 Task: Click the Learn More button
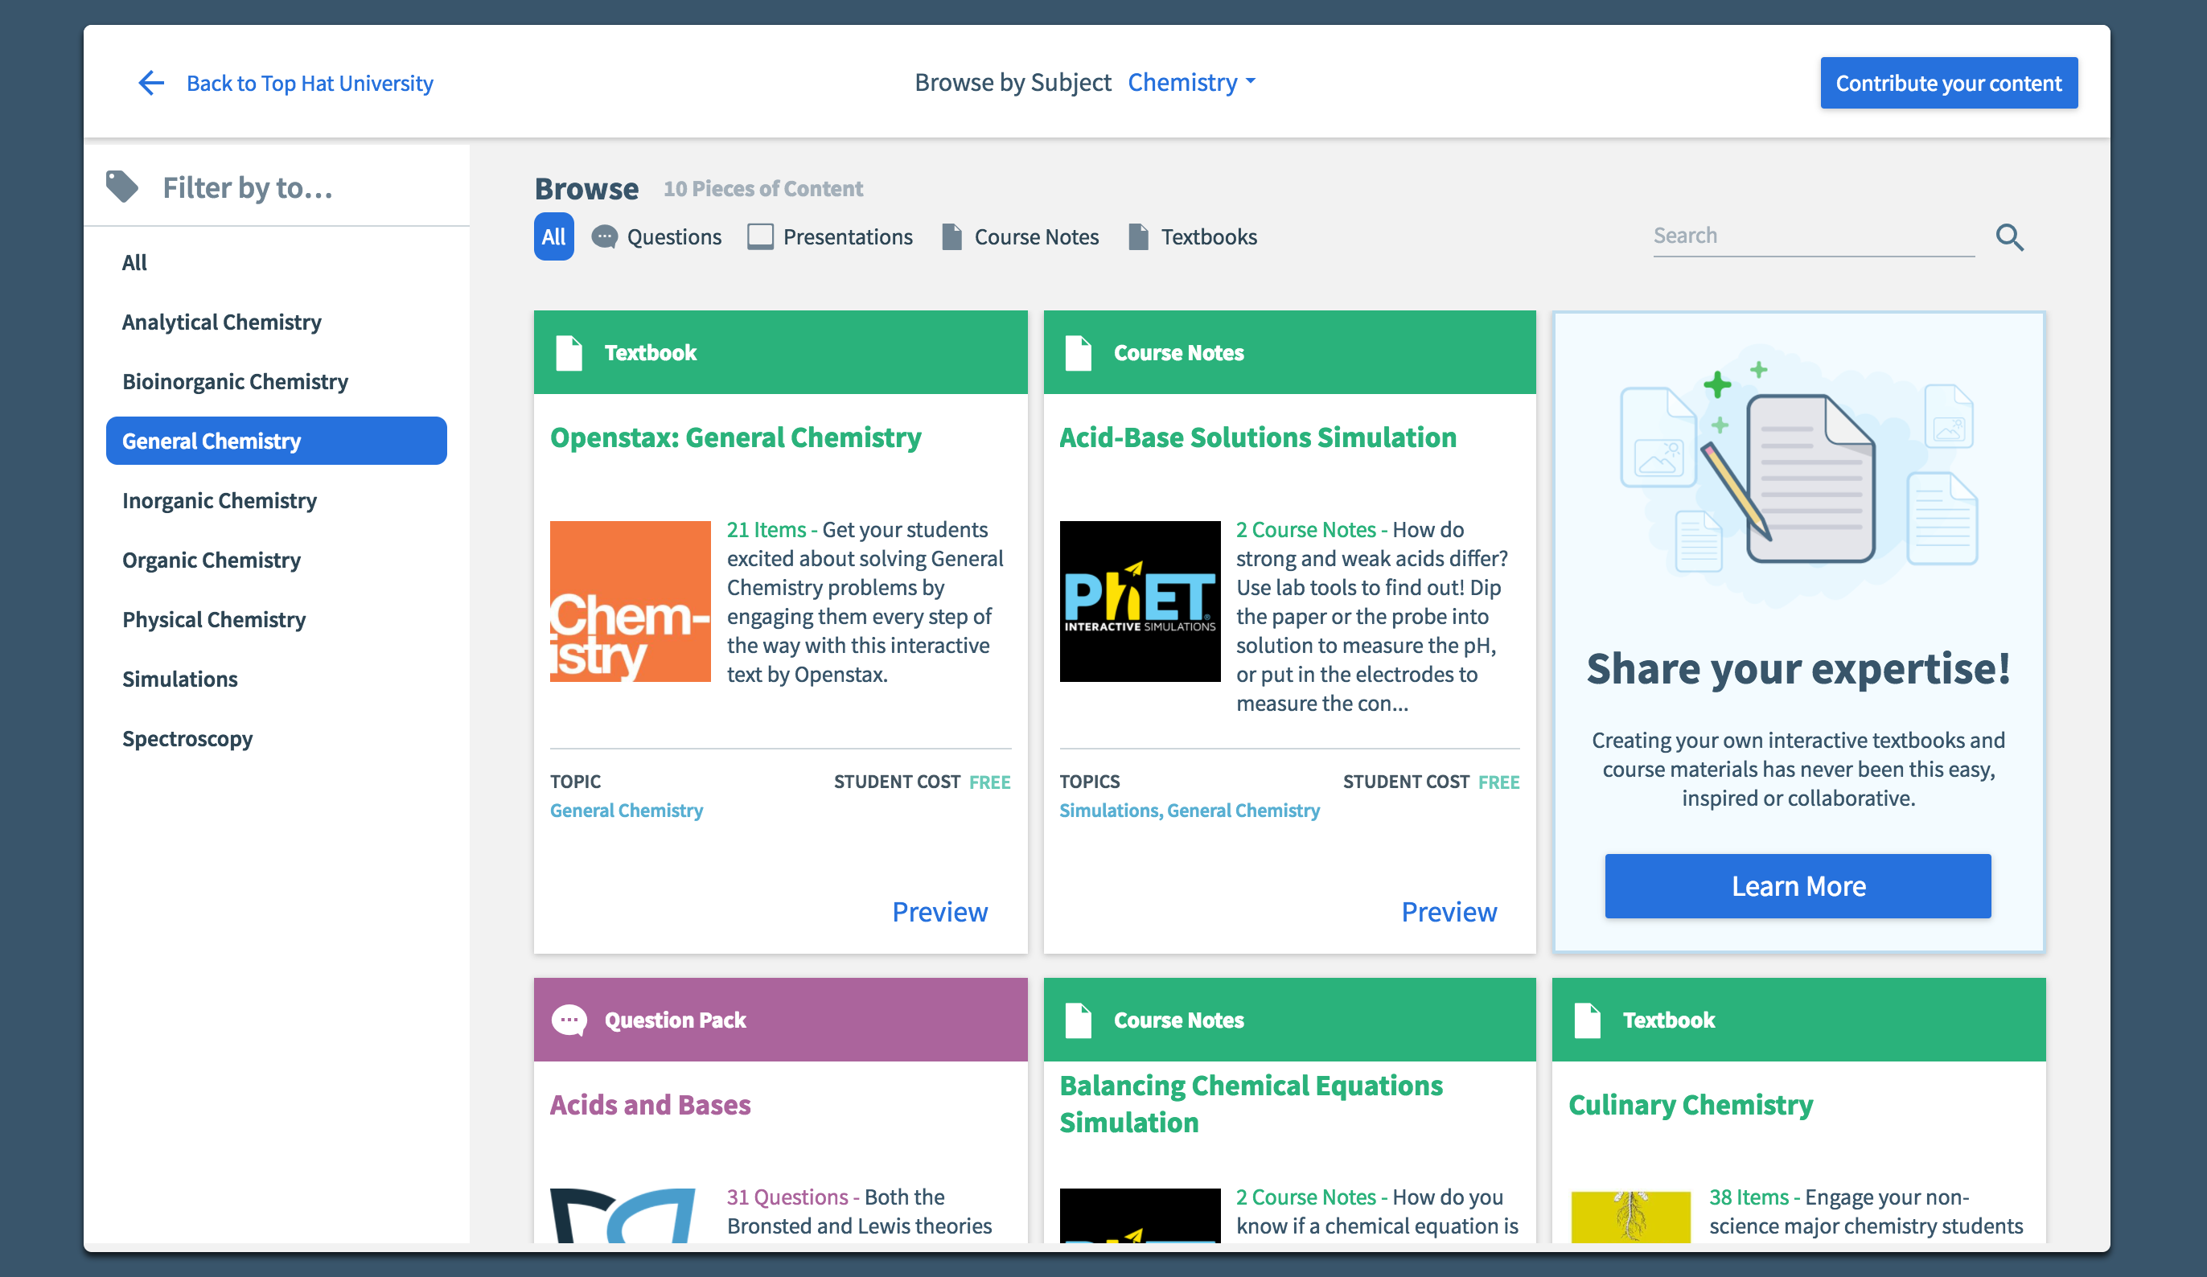click(x=1797, y=885)
